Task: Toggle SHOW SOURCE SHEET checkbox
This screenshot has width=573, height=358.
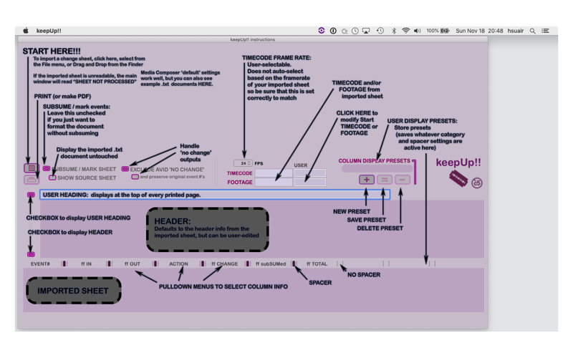Action: (x=52, y=178)
